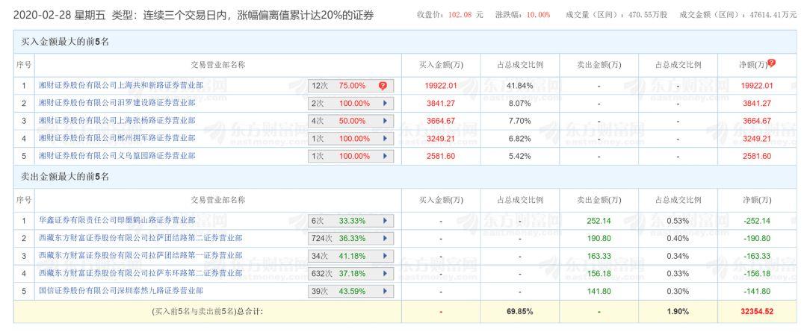
Task: Click buy amount 3841.27 in 买入金额 column
Action: (441, 103)
